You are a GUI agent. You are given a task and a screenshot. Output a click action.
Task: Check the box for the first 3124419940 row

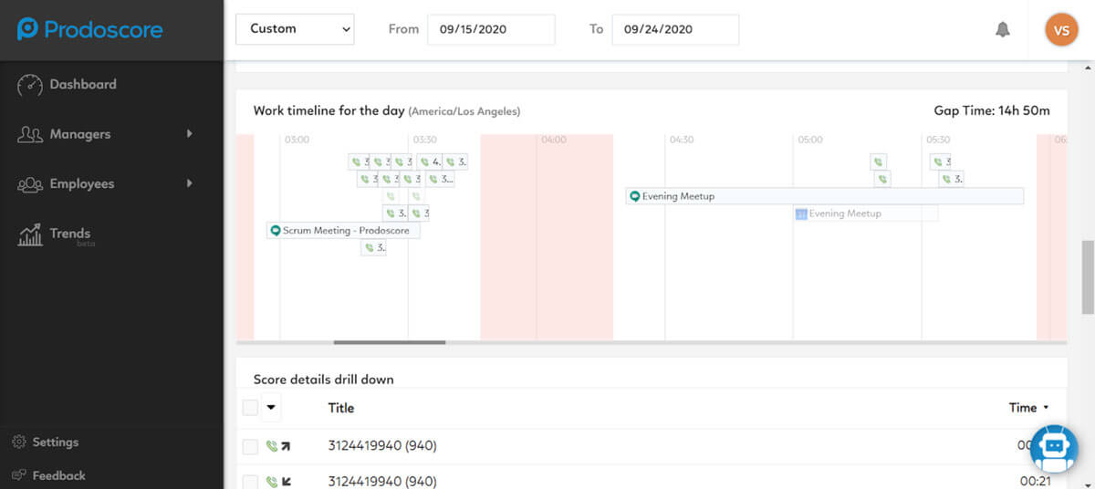[250, 447]
